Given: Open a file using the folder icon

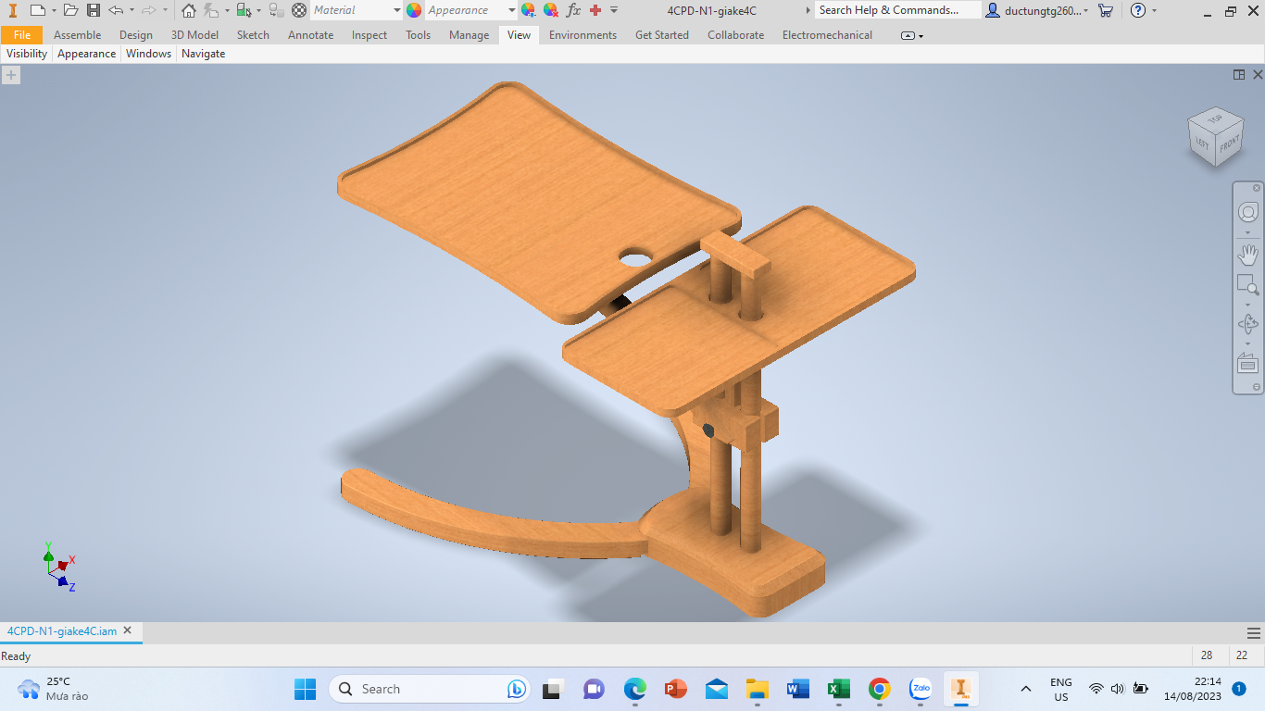Looking at the screenshot, I should [x=70, y=10].
